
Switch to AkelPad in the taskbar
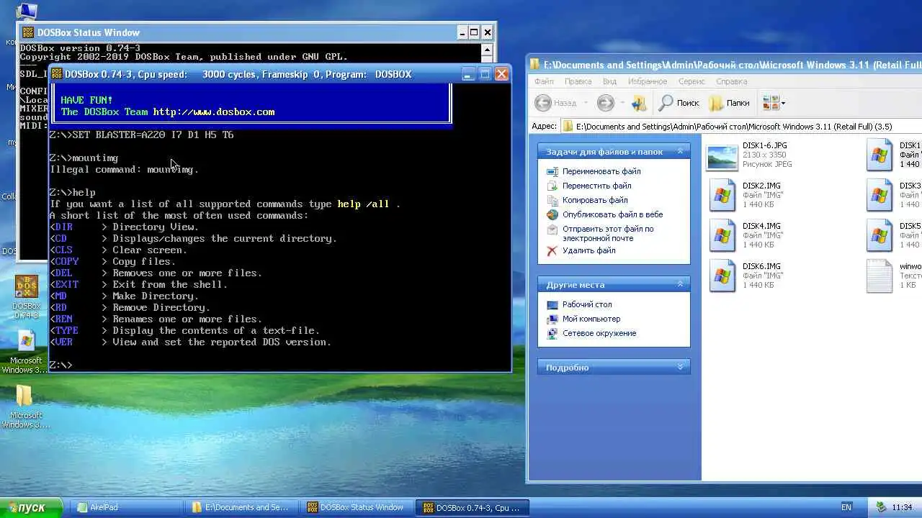coord(126,508)
